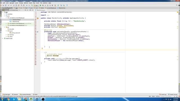The width and height of the screenshot is (180, 101).
Task: Click the Make Project hammer icon
Action: coord(32,5)
